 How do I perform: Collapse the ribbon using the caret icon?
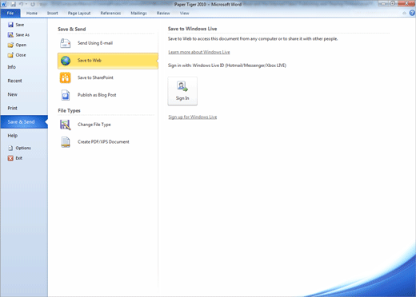404,13
